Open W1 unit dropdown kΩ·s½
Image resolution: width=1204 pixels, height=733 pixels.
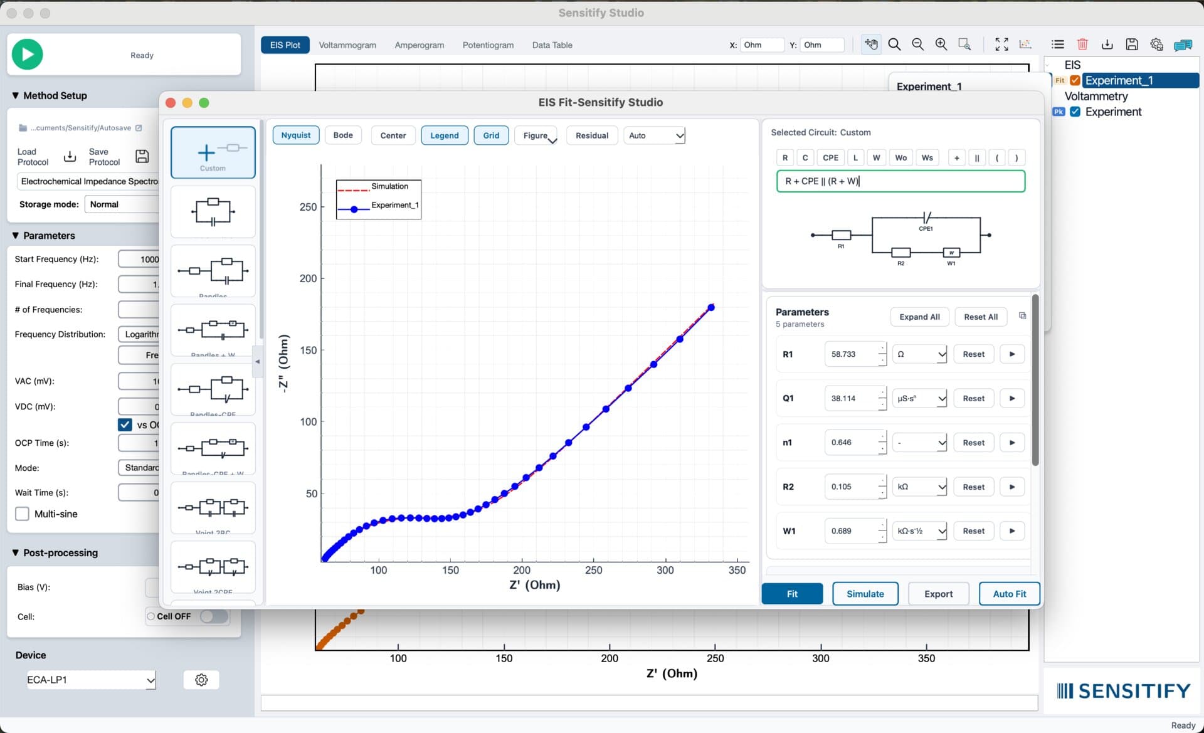tap(919, 531)
